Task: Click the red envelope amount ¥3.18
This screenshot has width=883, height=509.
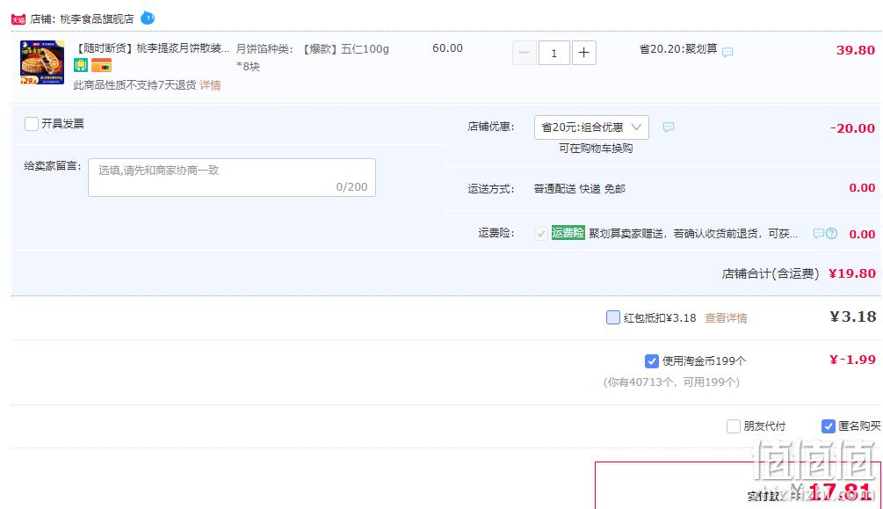Action: [853, 316]
